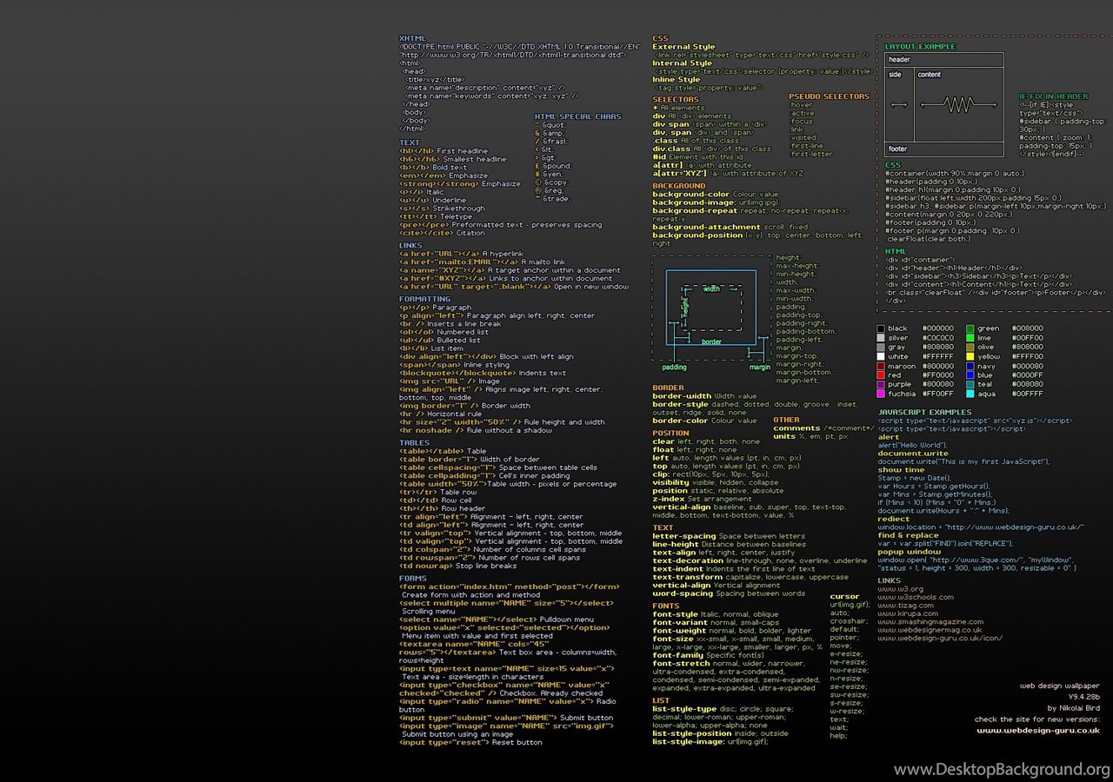Select the TABLES section heading
The width and height of the screenshot is (1113, 782).
(x=414, y=443)
